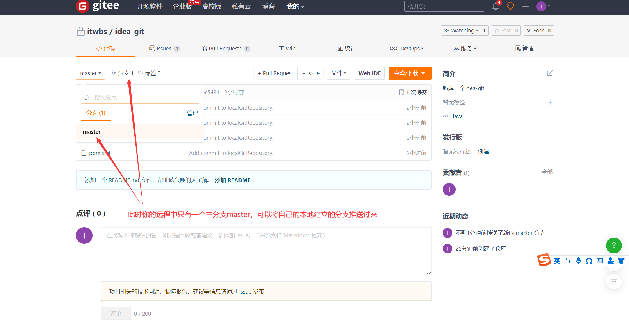Open the DevOps dropdown
The height and width of the screenshot is (323, 629).
point(407,48)
